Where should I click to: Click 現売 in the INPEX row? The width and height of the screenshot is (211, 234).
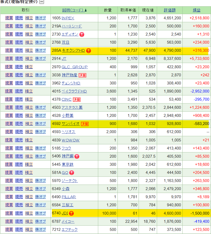pyautogui.click(x=19, y=18)
